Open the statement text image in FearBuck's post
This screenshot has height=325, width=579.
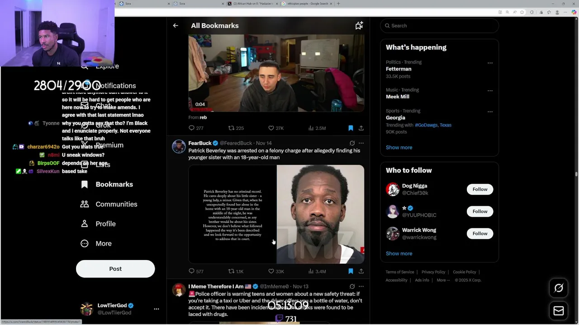233,214
